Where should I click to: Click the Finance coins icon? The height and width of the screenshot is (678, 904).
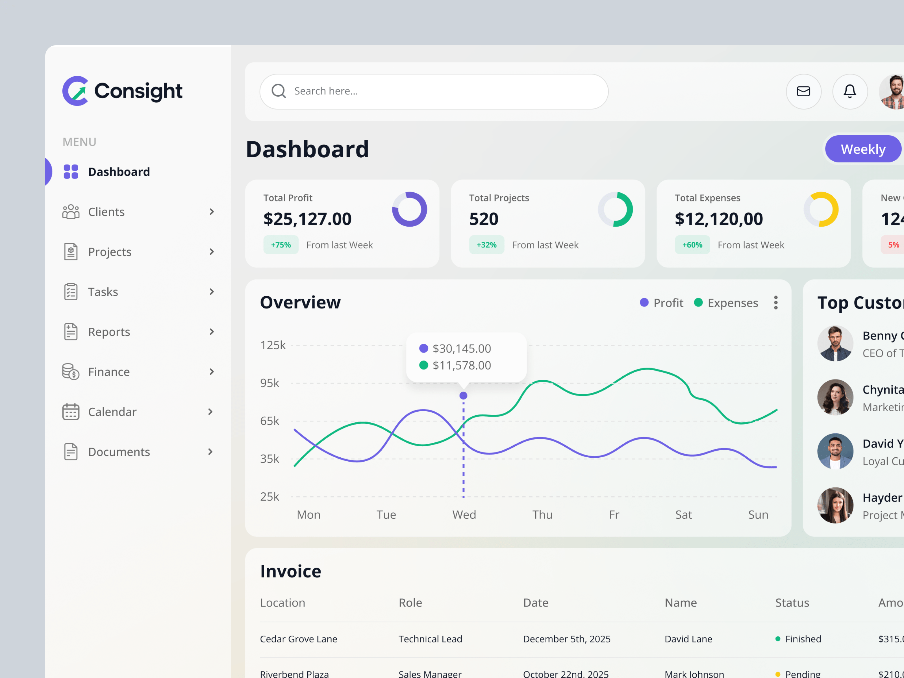pyautogui.click(x=70, y=371)
